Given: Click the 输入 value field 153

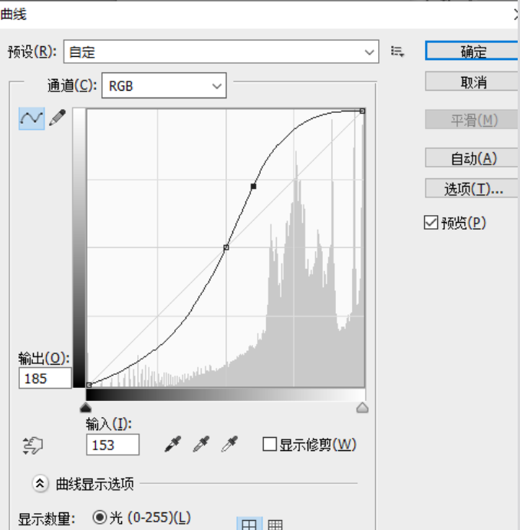Looking at the screenshot, I should click(x=113, y=445).
